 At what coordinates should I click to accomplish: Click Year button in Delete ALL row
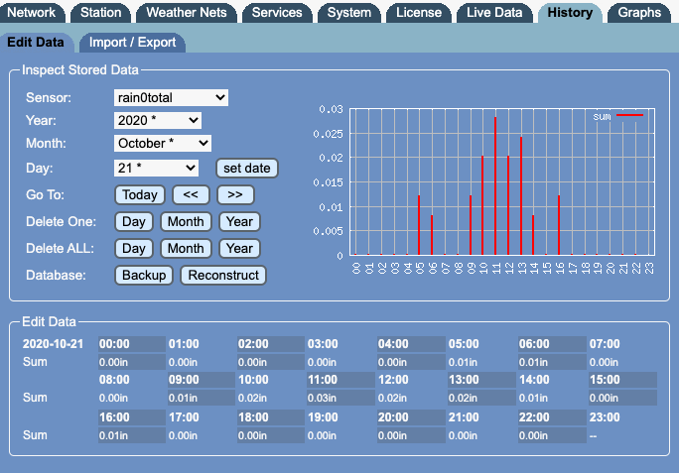tap(238, 248)
